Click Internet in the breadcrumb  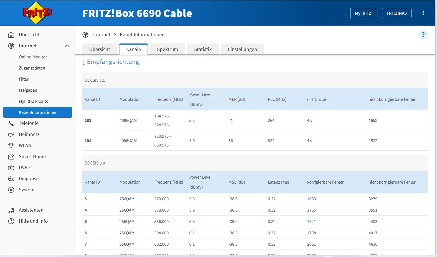click(x=101, y=35)
